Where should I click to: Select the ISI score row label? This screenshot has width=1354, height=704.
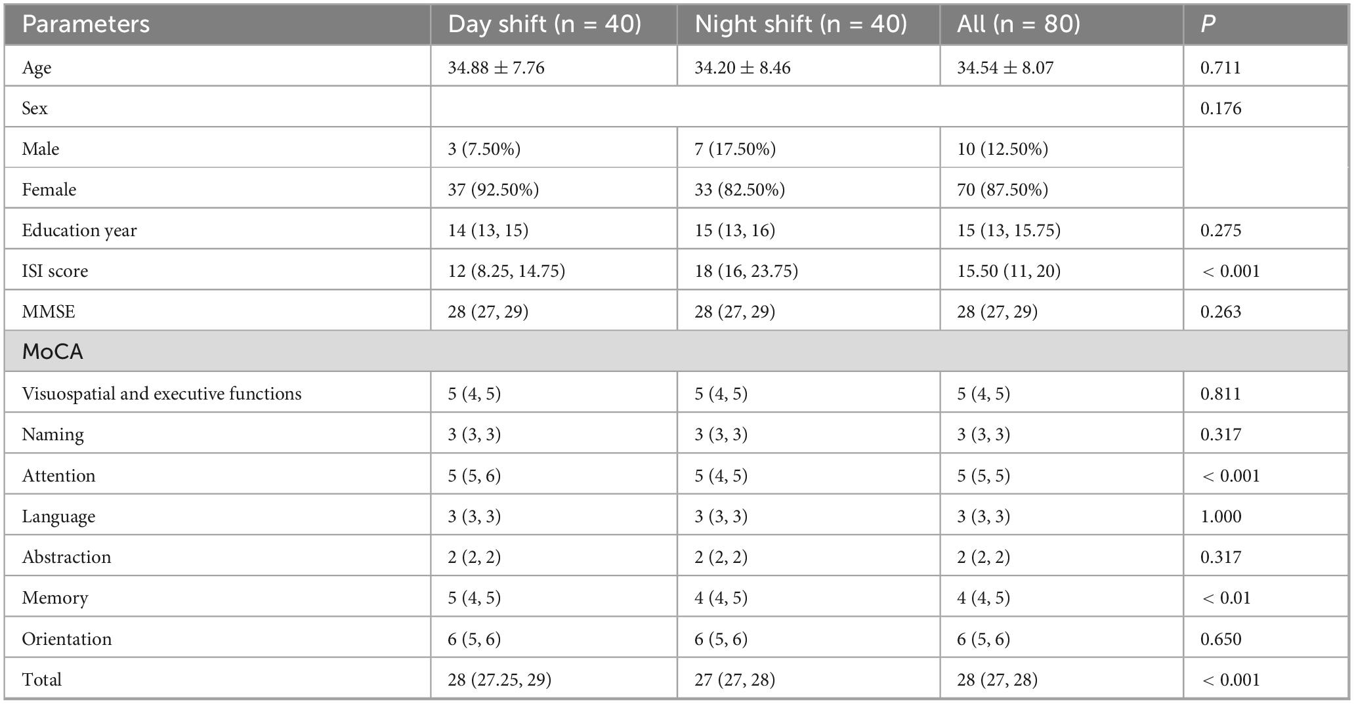pyautogui.click(x=55, y=271)
